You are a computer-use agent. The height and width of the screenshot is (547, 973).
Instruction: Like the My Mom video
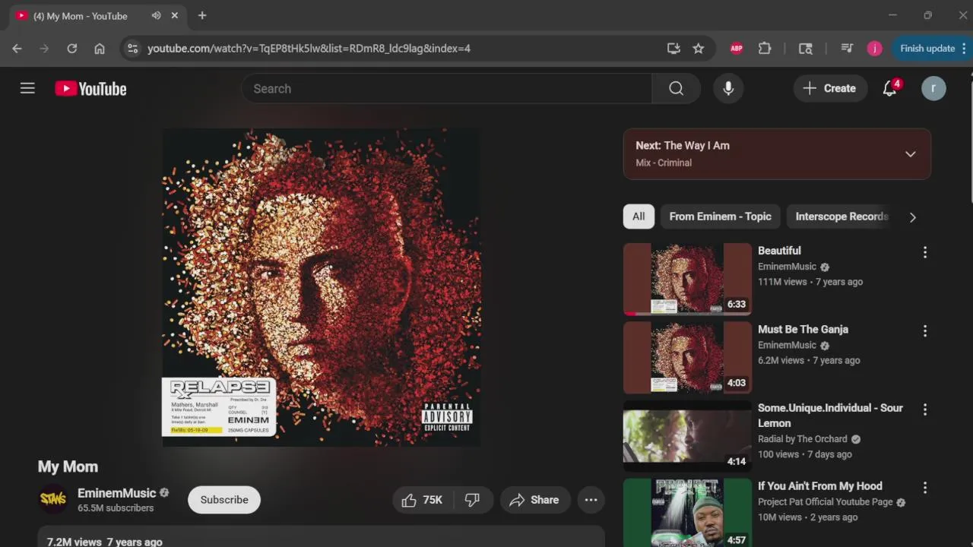click(422, 500)
